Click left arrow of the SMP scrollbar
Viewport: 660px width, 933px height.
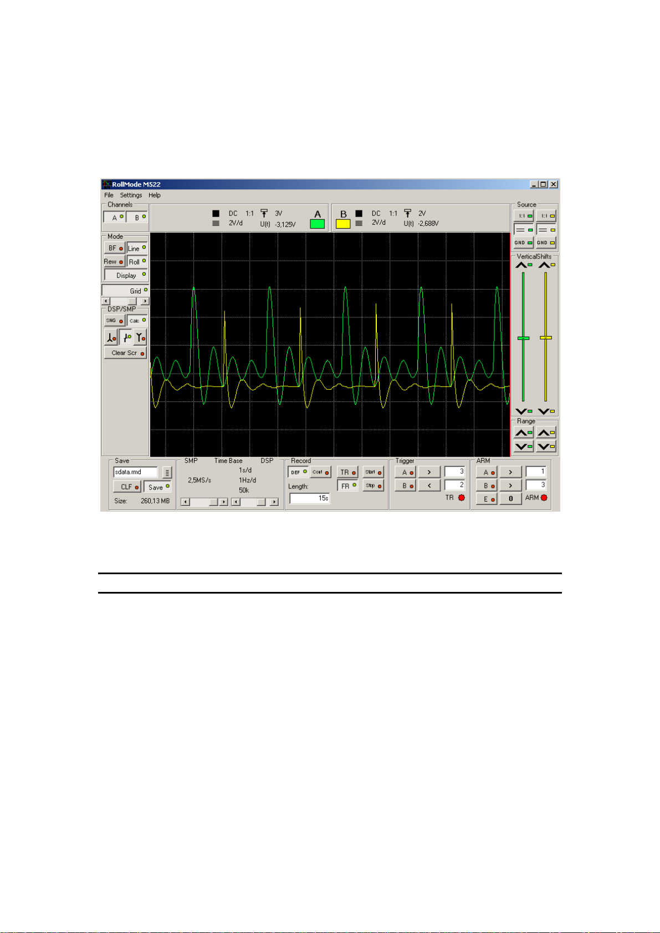pos(186,502)
